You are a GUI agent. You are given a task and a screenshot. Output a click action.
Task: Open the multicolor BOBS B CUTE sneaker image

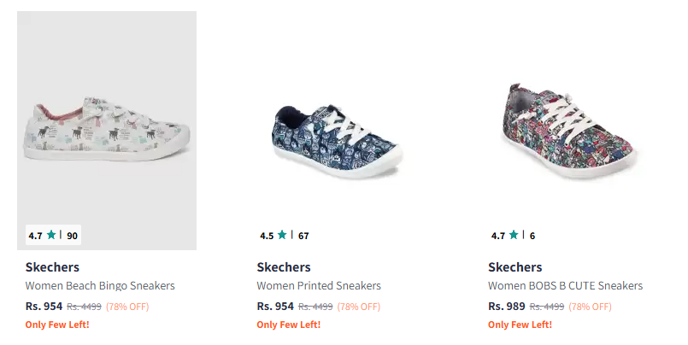(x=568, y=131)
